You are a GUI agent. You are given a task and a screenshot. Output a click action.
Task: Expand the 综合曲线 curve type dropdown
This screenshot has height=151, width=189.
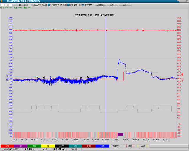tap(80, 5)
